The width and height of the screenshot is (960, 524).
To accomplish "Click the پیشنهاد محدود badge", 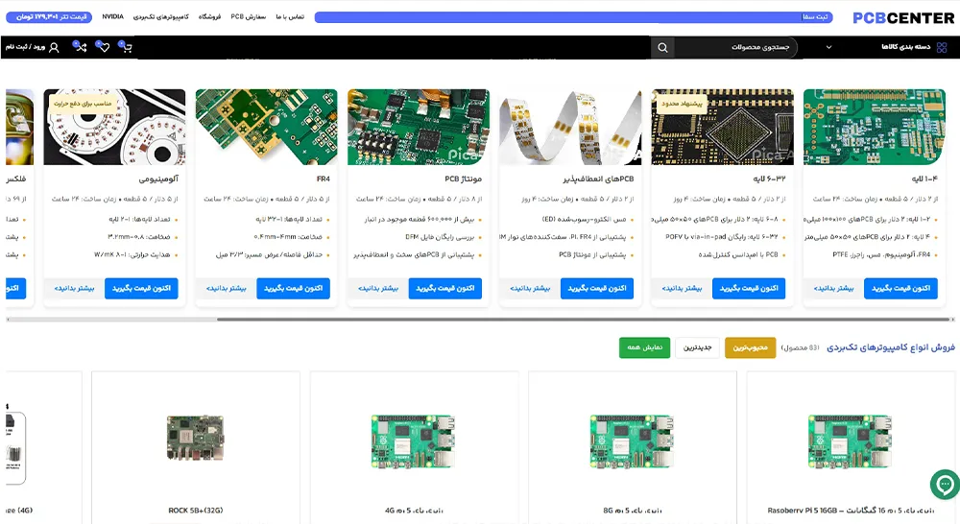I will 682,104.
